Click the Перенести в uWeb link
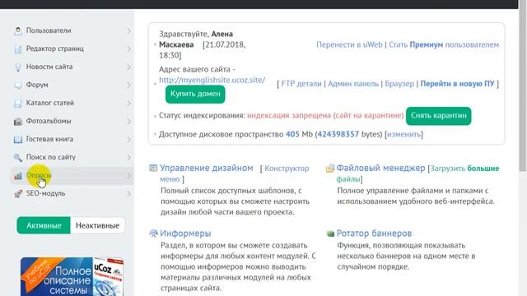 (349, 44)
